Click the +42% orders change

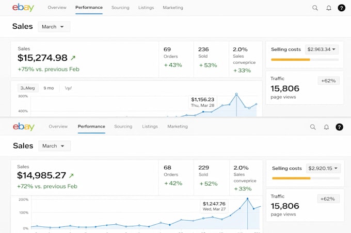pyautogui.click(x=173, y=183)
